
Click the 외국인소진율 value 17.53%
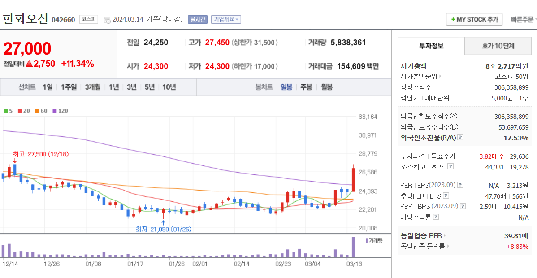pyautogui.click(x=517, y=138)
